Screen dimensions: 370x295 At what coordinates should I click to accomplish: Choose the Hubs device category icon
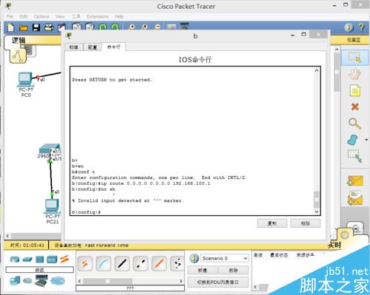pyautogui.click(x=40, y=260)
